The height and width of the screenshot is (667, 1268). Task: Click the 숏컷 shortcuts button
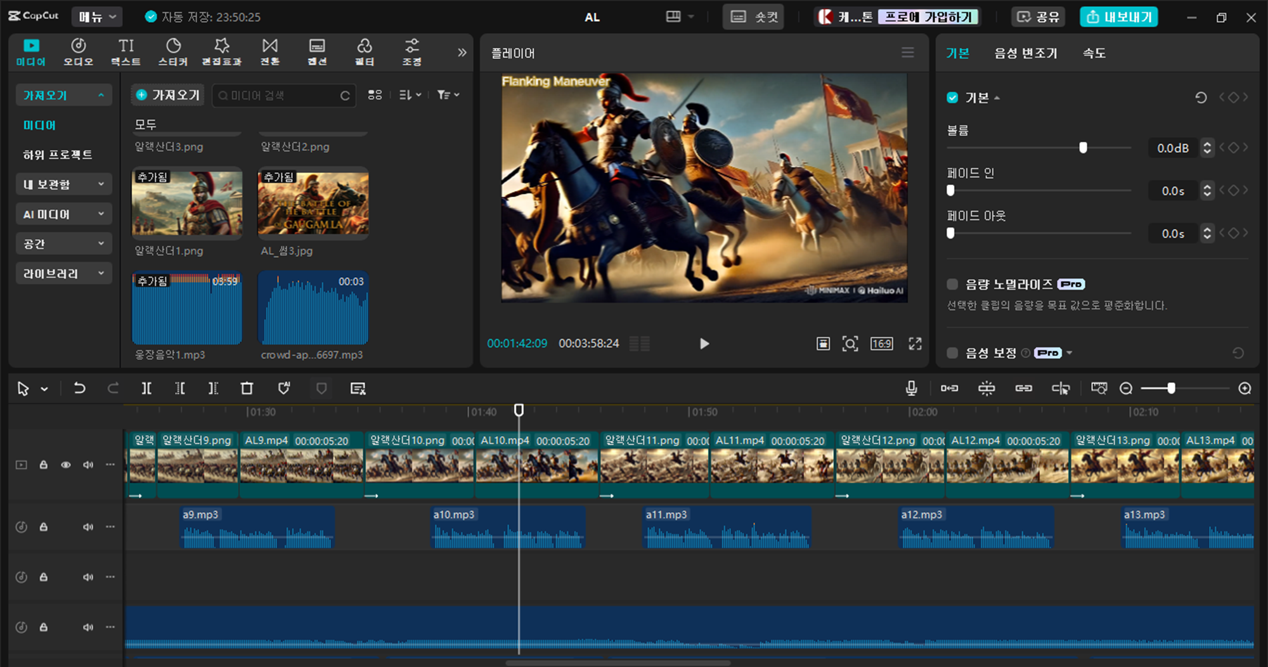pyautogui.click(x=753, y=16)
